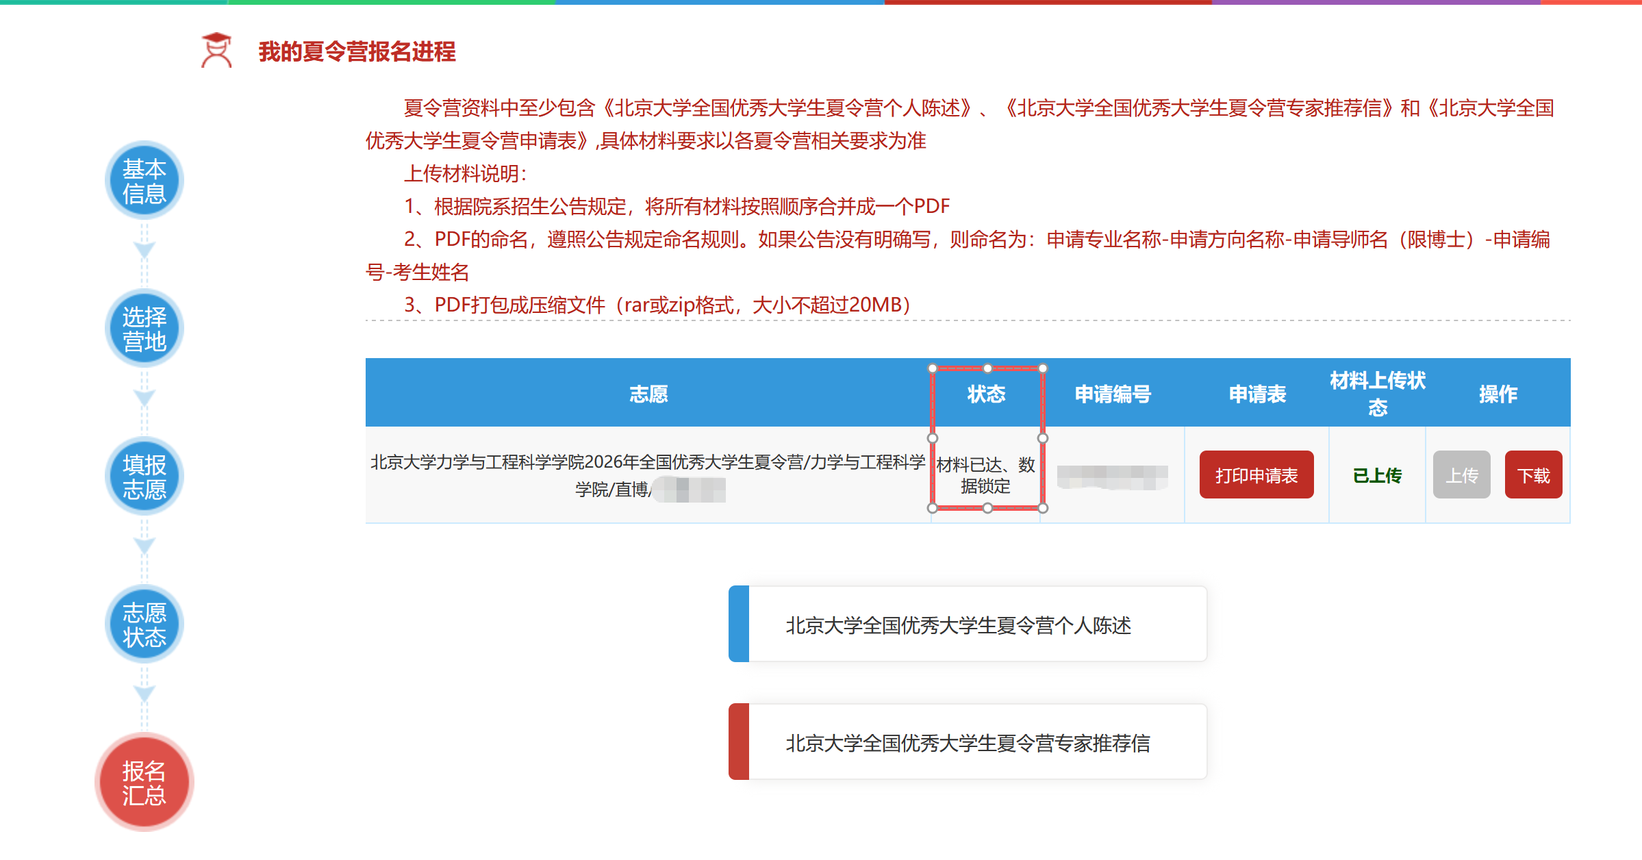This screenshot has width=1642, height=860.
Task: Open 北京大学全国优秀大学生夏令营专家推荐信 card
Action: click(x=968, y=742)
